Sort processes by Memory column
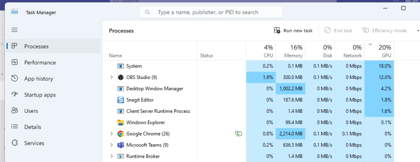This screenshot has width=420, height=162. [x=291, y=51]
